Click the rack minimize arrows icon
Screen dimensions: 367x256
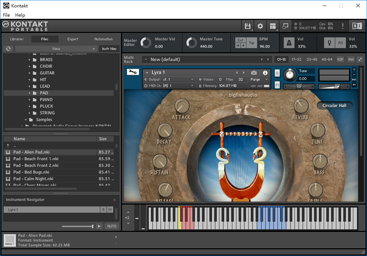pos(360,60)
